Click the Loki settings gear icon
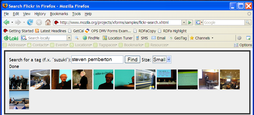This screenshot has height=115, width=254. [239, 38]
